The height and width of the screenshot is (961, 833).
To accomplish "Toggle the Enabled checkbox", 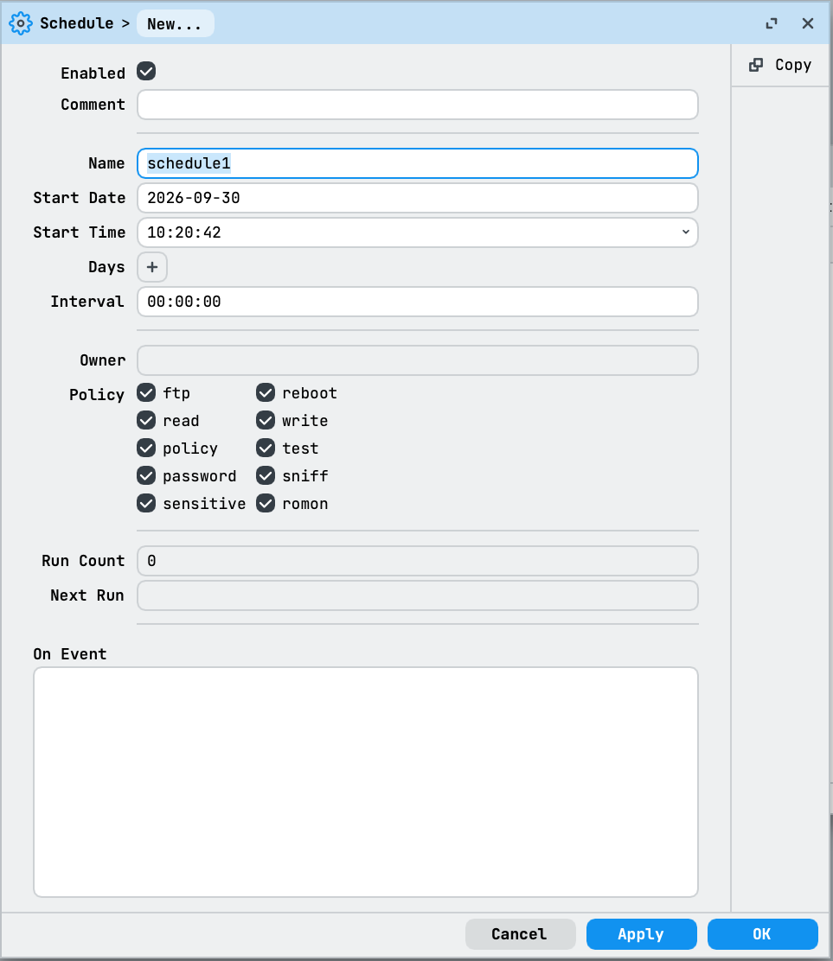I will coord(146,71).
